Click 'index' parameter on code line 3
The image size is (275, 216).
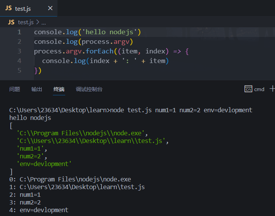click(155, 52)
